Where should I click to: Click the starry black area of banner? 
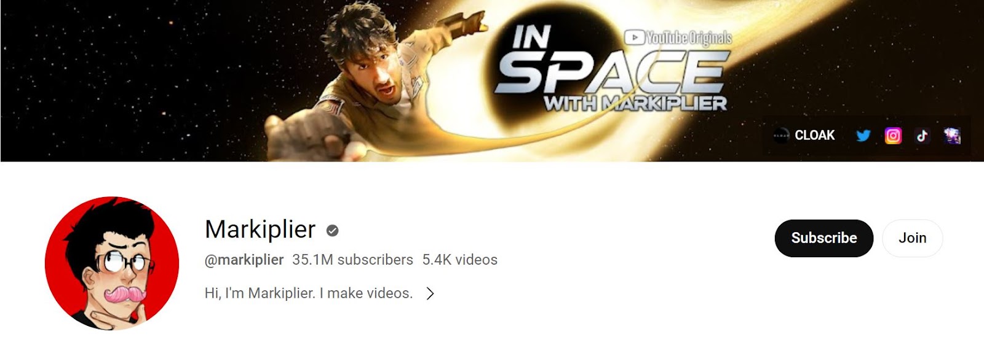click(123, 80)
